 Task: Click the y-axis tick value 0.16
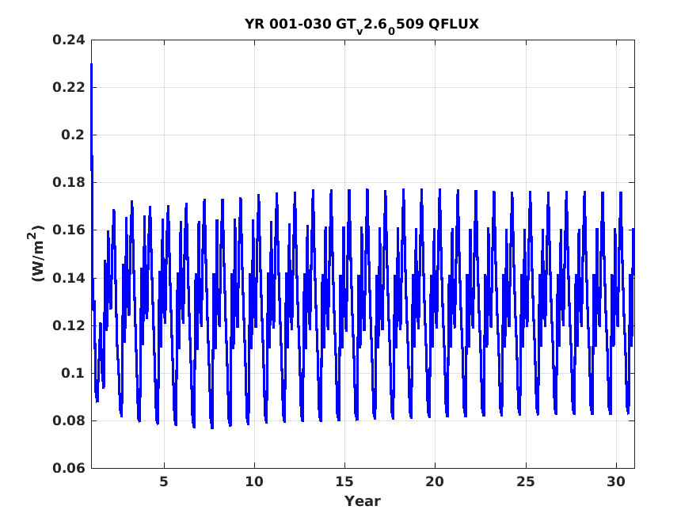point(69,230)
